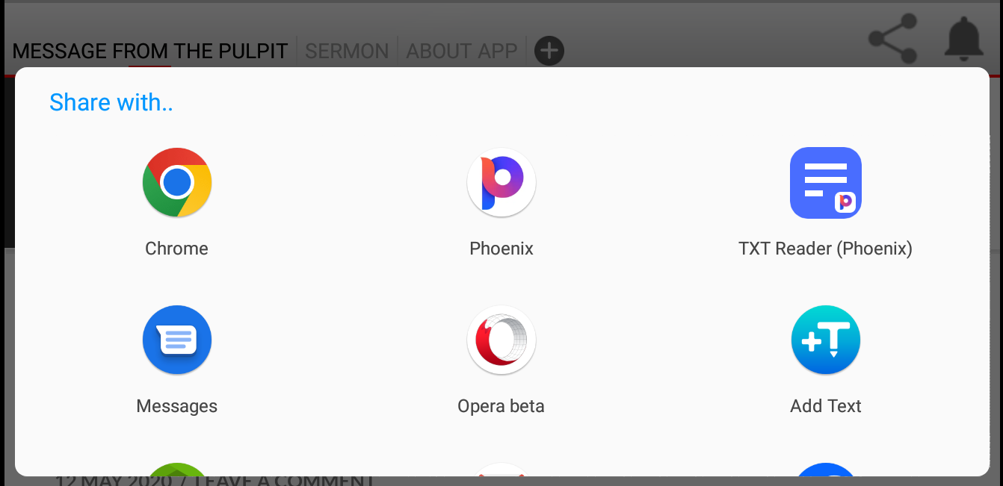
Task: Open the Sermon tab
Action: coord(347,51)
